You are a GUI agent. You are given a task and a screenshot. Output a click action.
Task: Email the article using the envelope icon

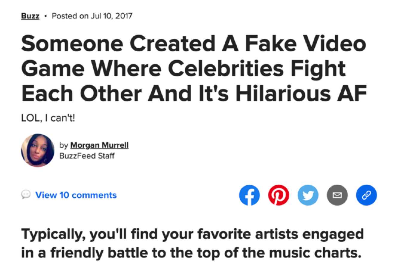click(x=337, y=195)
